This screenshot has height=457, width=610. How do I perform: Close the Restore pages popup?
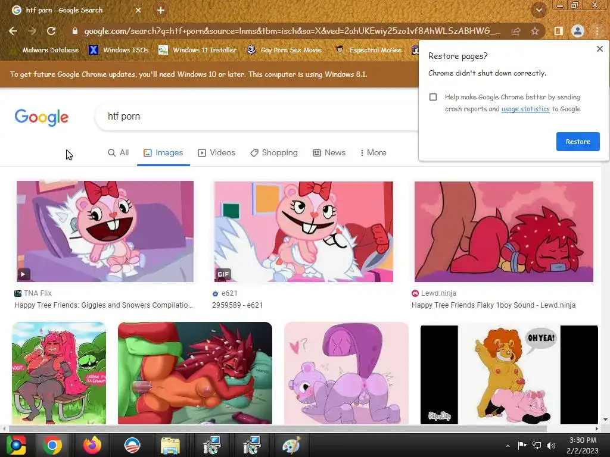(599, 49)
